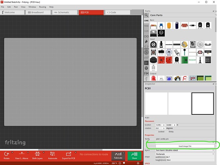Screen dimensions: 220x165
Task: Click the canvas horizontal scrollbar
Action: click(70, 150)
